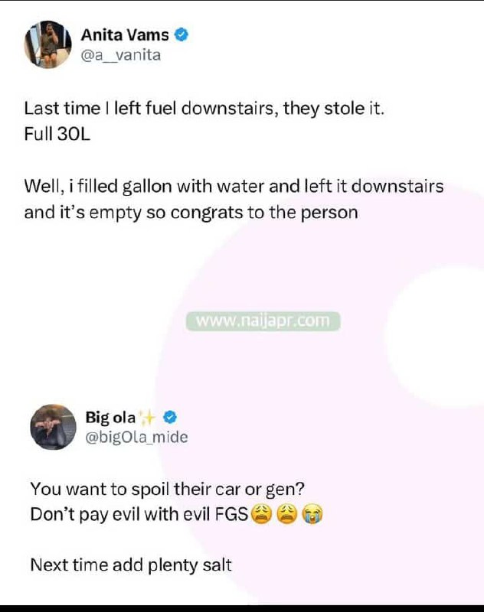Click "Don't pay evil with evil" text
Viewport: 484px width, 612px height.
139,514
